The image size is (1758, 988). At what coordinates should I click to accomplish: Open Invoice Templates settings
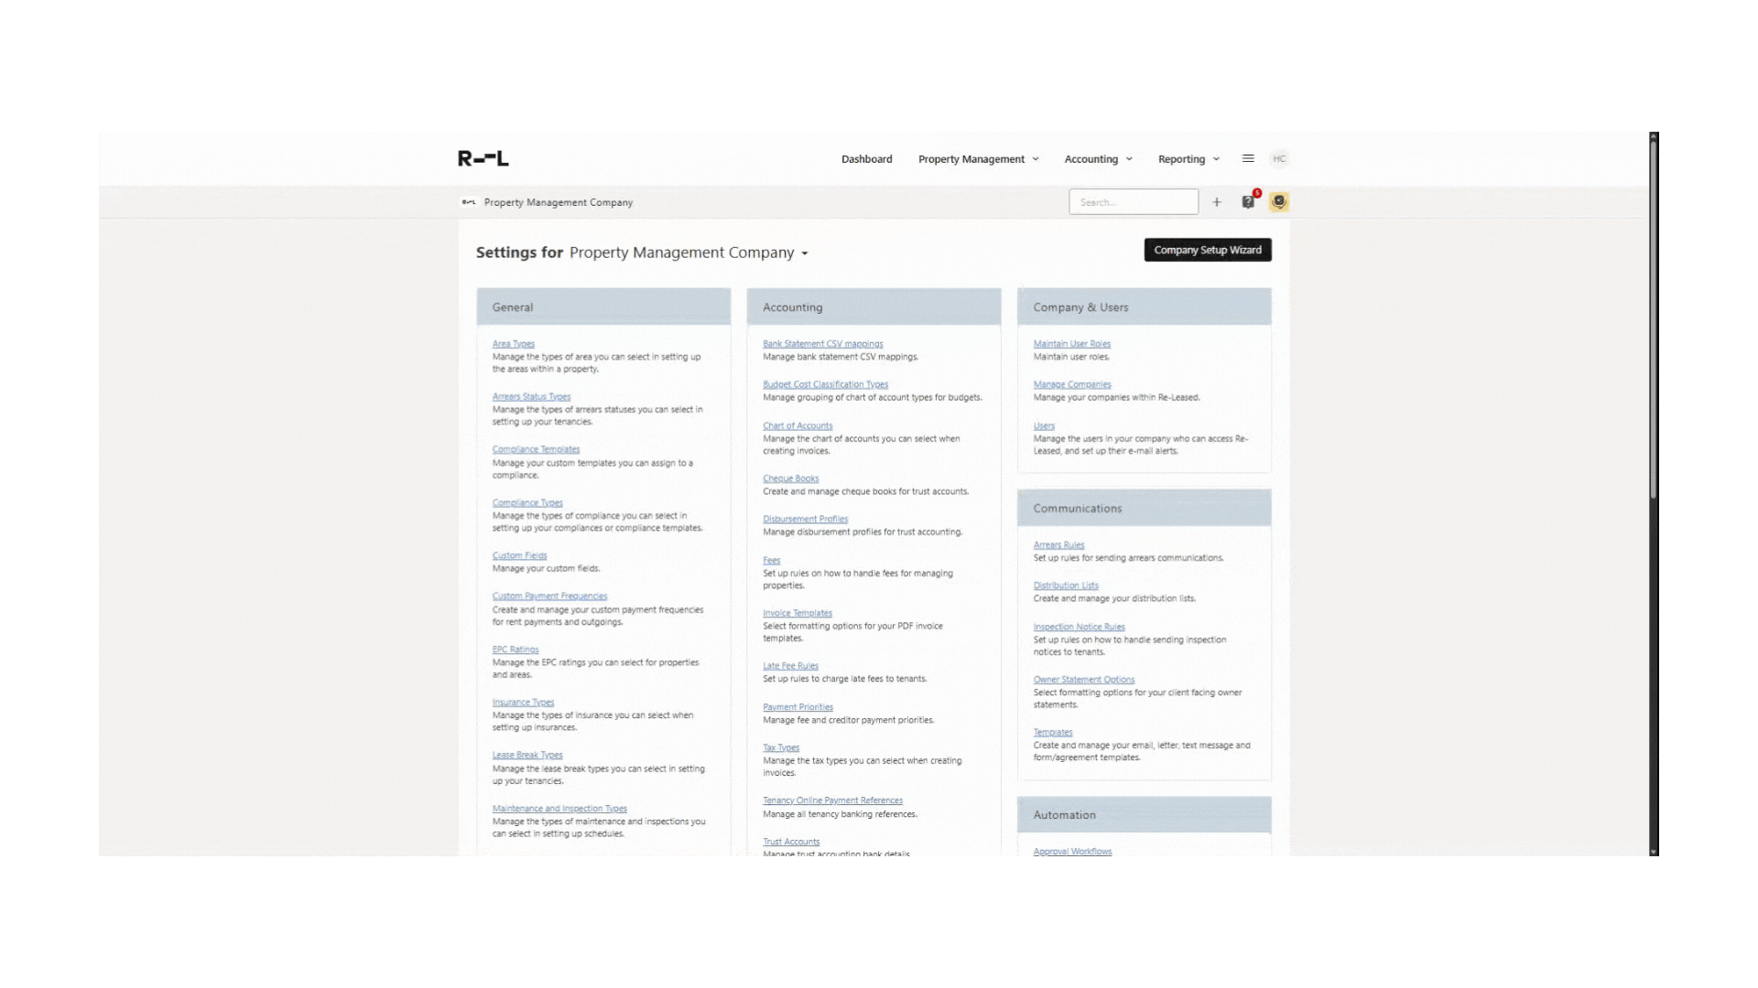[798, 613]
